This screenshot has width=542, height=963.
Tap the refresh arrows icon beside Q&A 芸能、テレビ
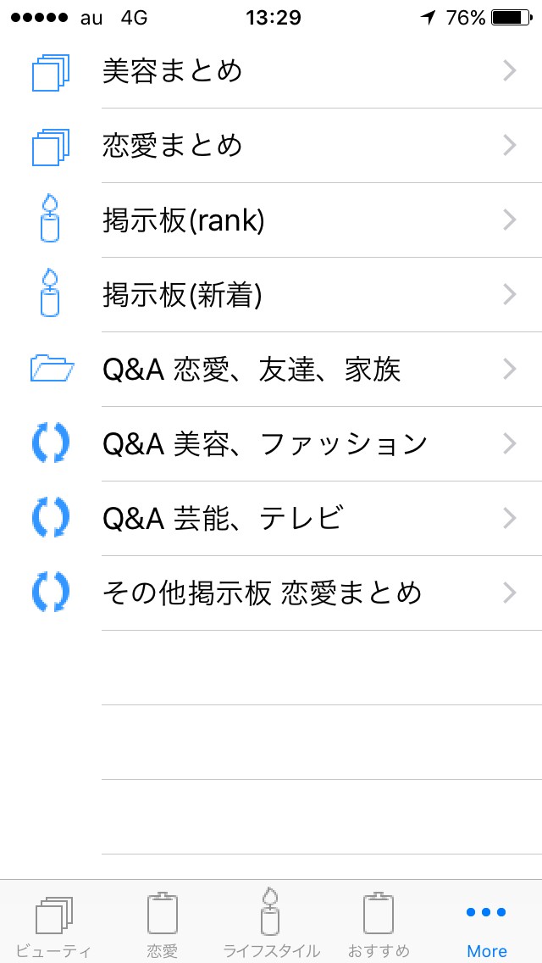[x=51, y=519]
